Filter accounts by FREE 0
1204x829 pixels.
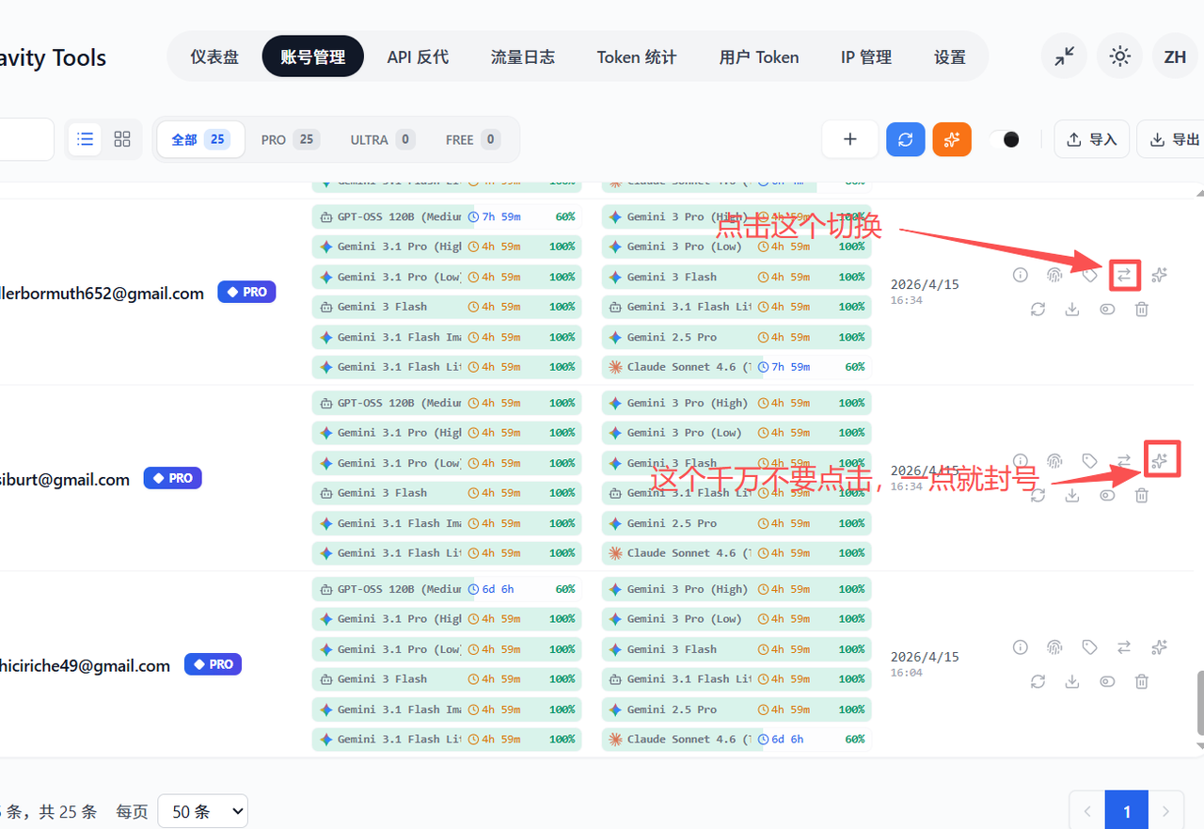tap(472, 139)
